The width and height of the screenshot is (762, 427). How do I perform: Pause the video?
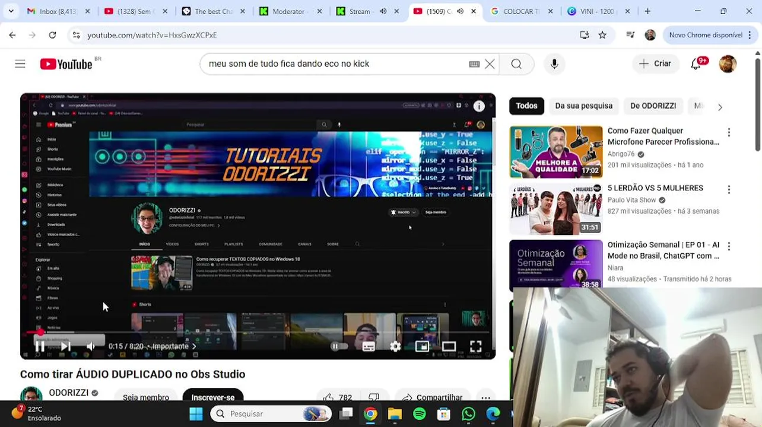point(40,346)
